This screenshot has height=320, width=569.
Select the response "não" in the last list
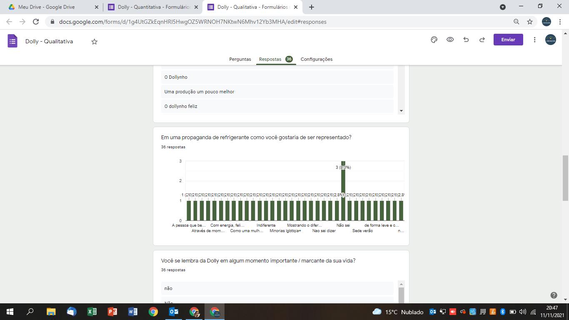click(277, 288)
